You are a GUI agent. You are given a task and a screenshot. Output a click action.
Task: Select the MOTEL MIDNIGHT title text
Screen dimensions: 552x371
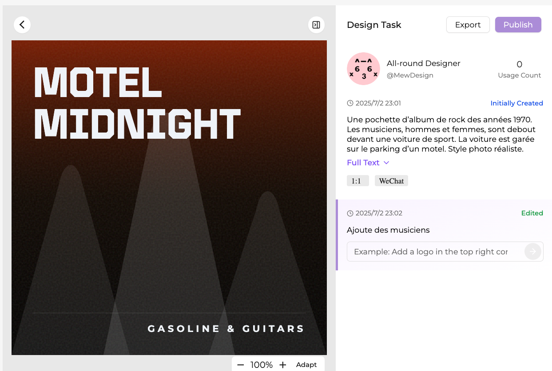137,103
